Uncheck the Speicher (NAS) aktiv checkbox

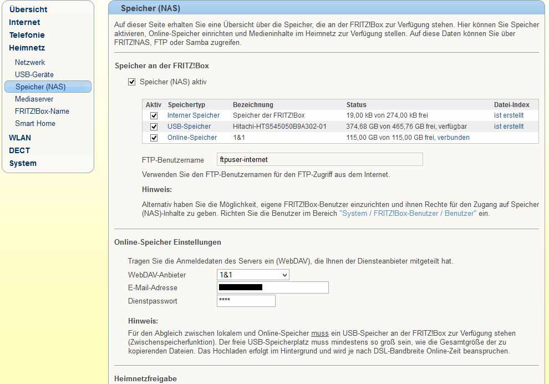pyautogui.click(x=131, y=82)
